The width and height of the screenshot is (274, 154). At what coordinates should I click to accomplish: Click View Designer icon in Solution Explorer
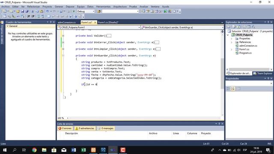(249, 27)
